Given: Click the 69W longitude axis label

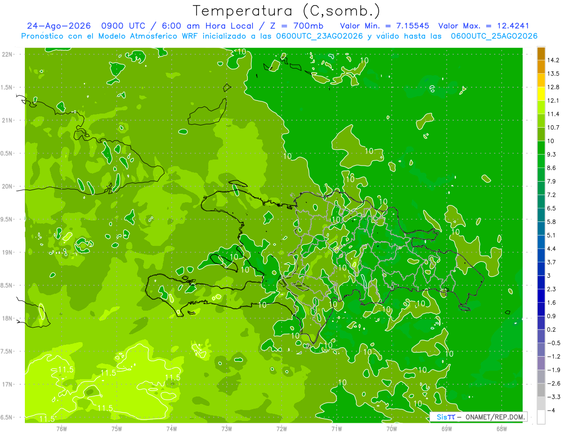Looking at the screenshot, I should [x=447, y=429].
